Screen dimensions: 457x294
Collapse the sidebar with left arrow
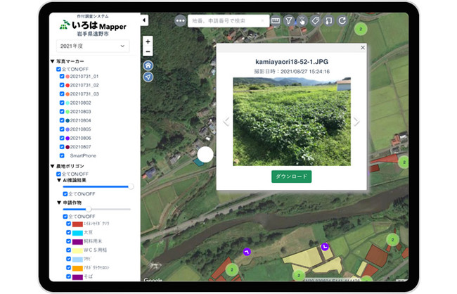(144, 20)
